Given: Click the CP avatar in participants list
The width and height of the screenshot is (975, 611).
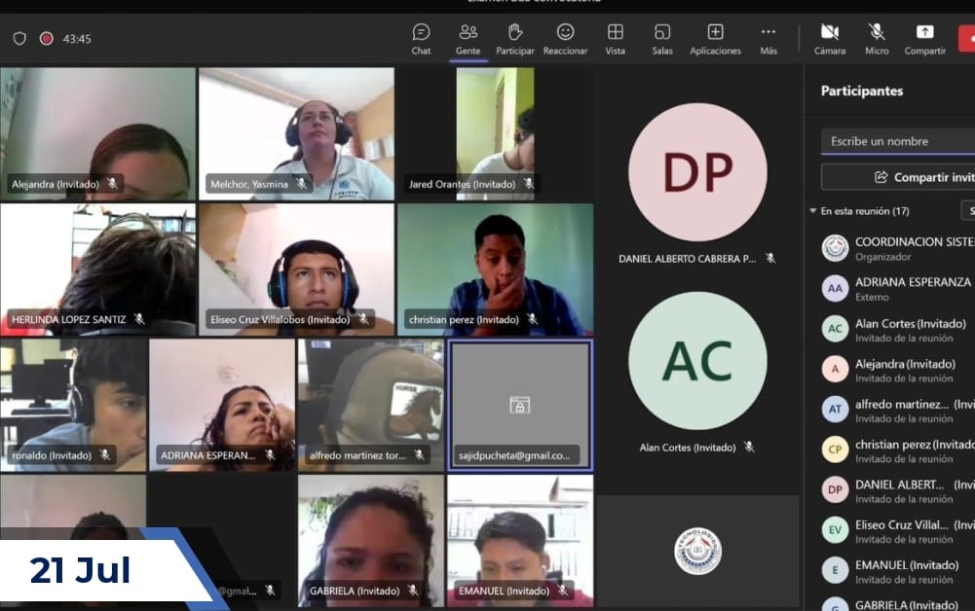Looking at the screenshot, I should tap(835, 450).
